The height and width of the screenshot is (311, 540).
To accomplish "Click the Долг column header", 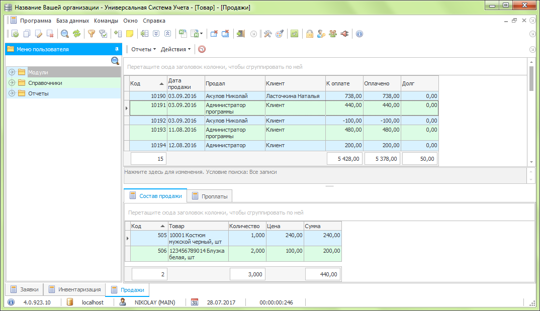I will 420,83.
